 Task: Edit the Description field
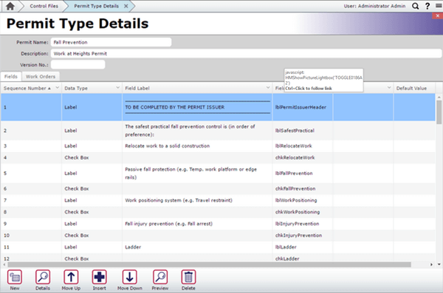click(246, 53)
